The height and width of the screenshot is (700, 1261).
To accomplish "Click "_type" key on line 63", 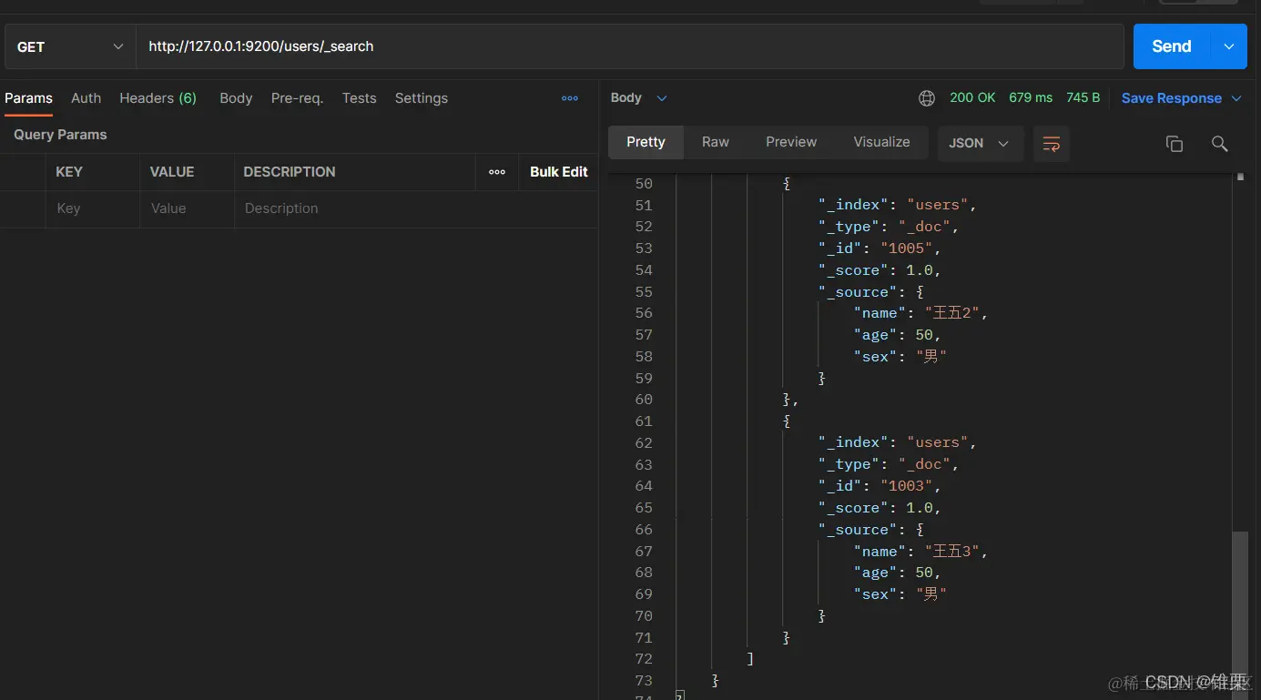I will pos(849,464).
